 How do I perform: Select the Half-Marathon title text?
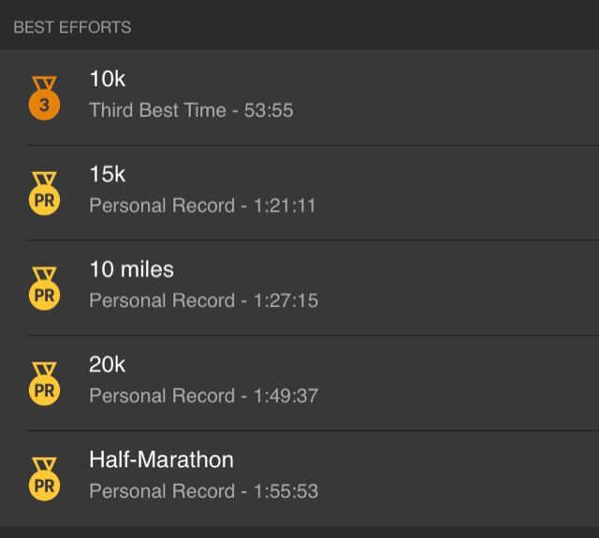click(161, 459)
